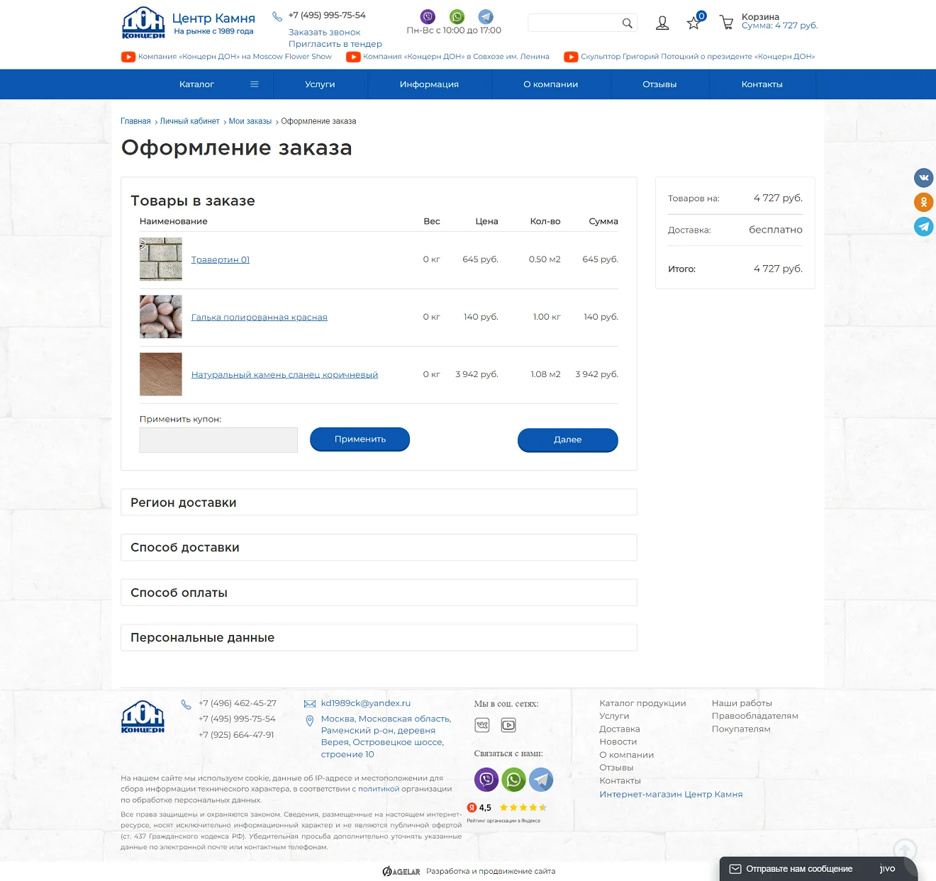Image resolution: width=936 pixels, height=881 pixels.
Task: Open VK floating side button
Action: 923,178
